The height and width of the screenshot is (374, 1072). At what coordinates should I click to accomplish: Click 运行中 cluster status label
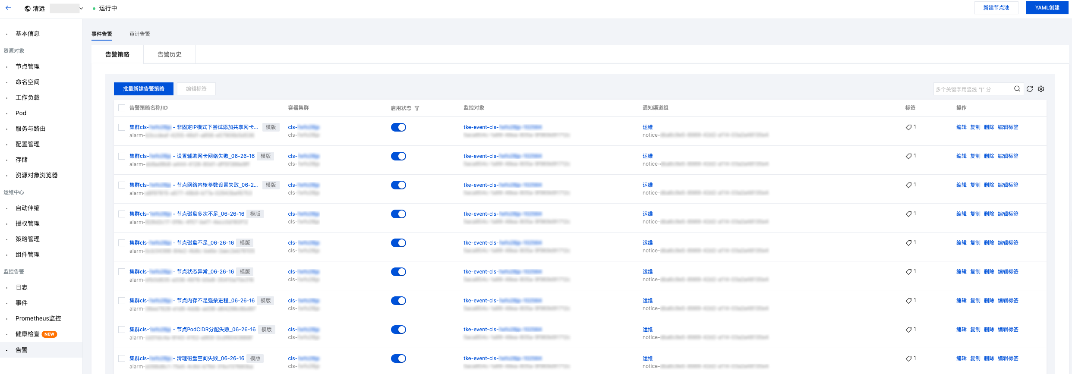tap(108, 8)
